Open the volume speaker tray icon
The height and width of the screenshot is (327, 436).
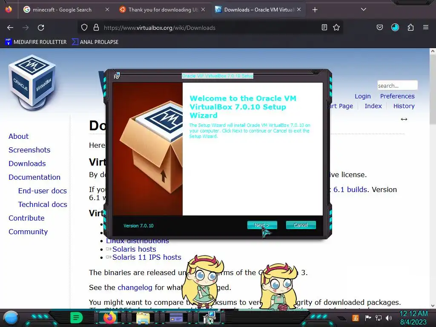coord(389,318)
